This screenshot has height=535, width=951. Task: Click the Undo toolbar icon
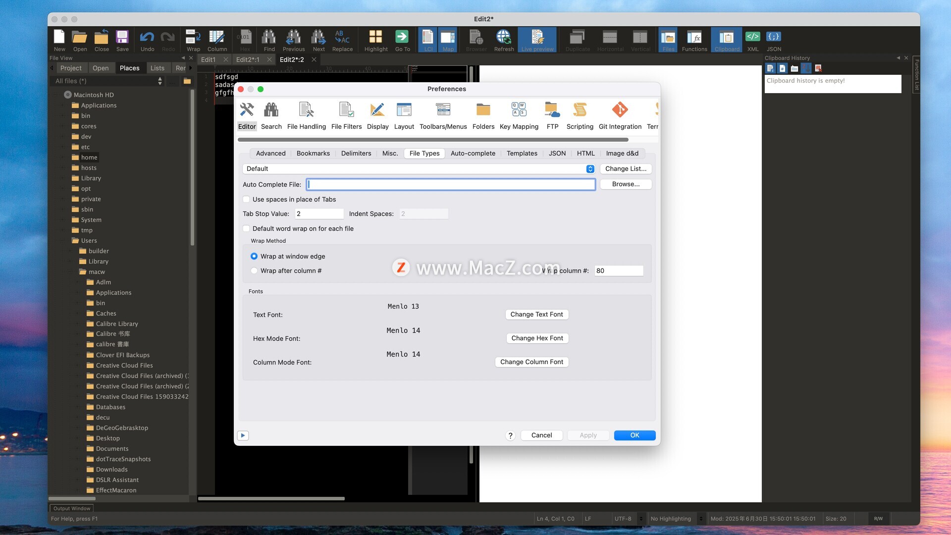click(x=147, y=40)
